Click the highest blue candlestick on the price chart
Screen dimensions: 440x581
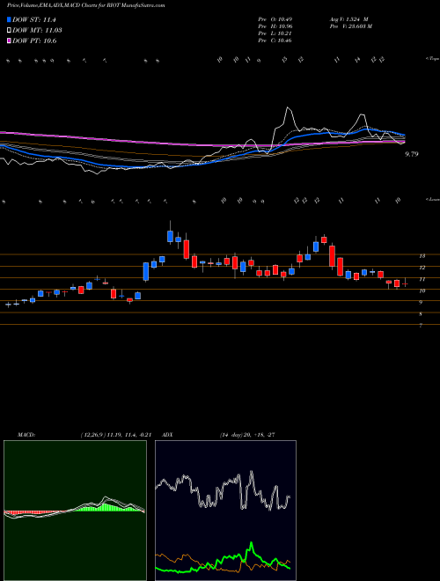pyautogui.click(x=171, y=236)
